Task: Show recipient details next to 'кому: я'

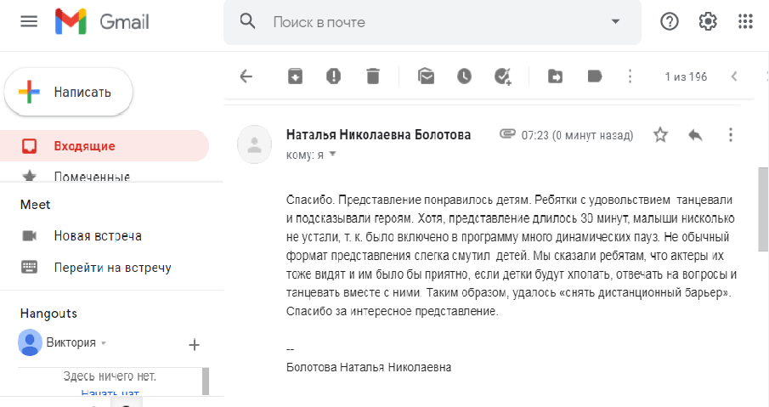Action: (333, 155)
